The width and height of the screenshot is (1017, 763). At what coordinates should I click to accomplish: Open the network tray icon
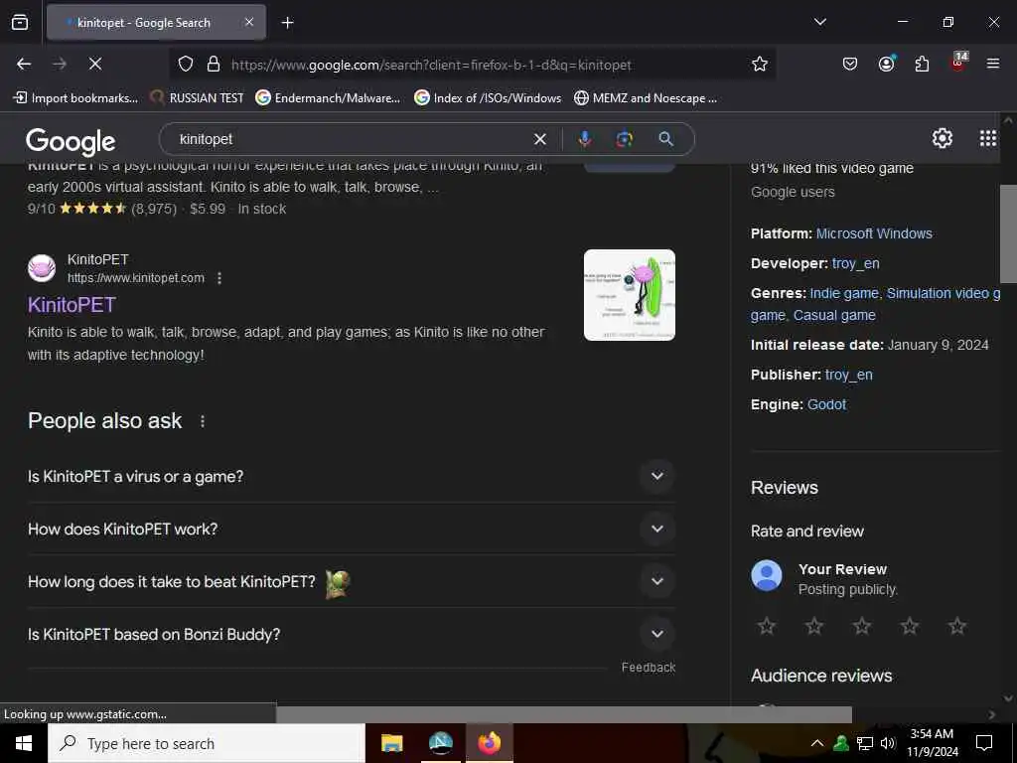865,743
